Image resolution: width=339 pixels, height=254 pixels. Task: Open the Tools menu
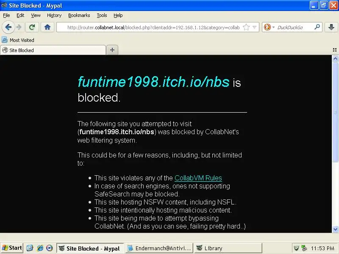pyautogui.click(x=102, y=15)
